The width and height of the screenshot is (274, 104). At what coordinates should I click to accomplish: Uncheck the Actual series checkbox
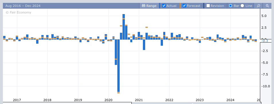click(x=164, y=6)
